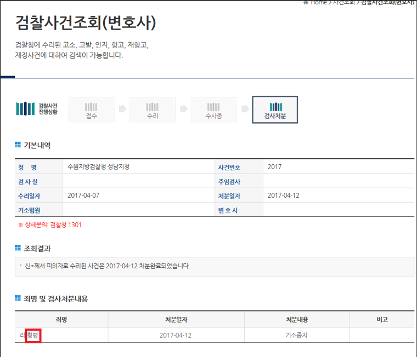Select the 수사중 progress step
The image size is (417, 357).
(x=213, y=110)
